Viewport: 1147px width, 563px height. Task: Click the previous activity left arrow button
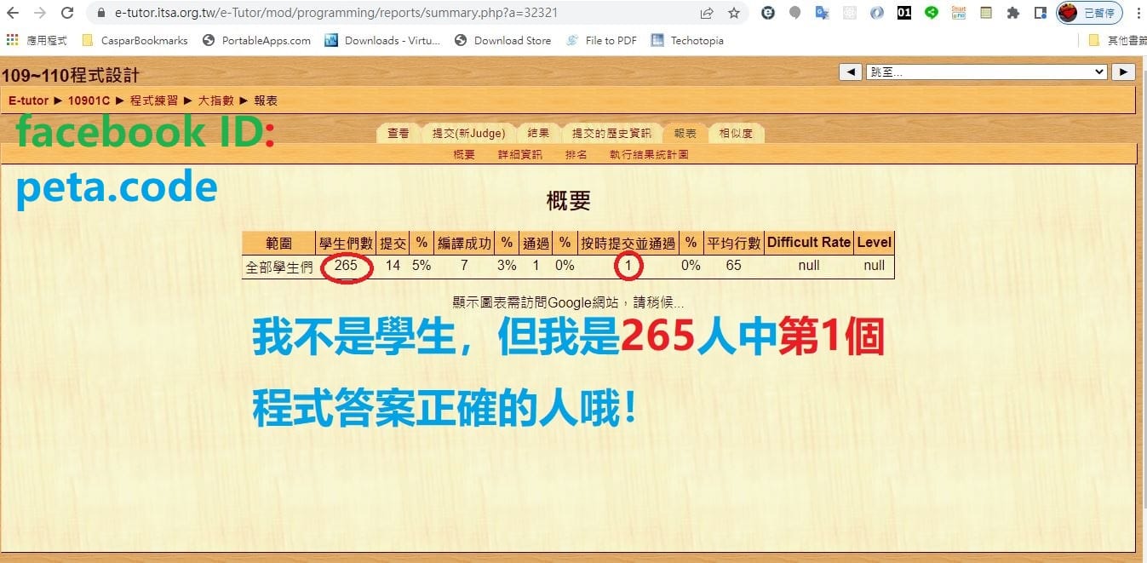coord(850,72)
